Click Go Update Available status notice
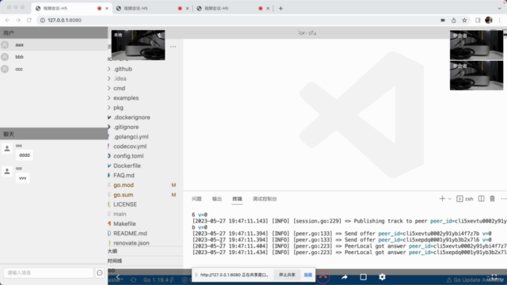This screenshot has width=507, height=285. 475,279
